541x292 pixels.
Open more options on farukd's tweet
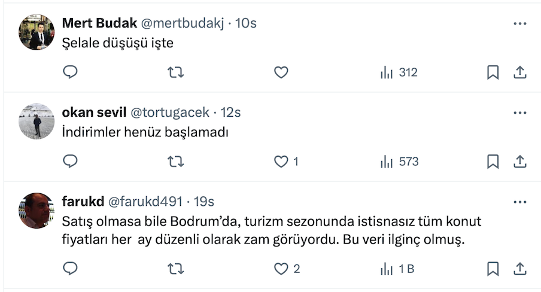520,202
